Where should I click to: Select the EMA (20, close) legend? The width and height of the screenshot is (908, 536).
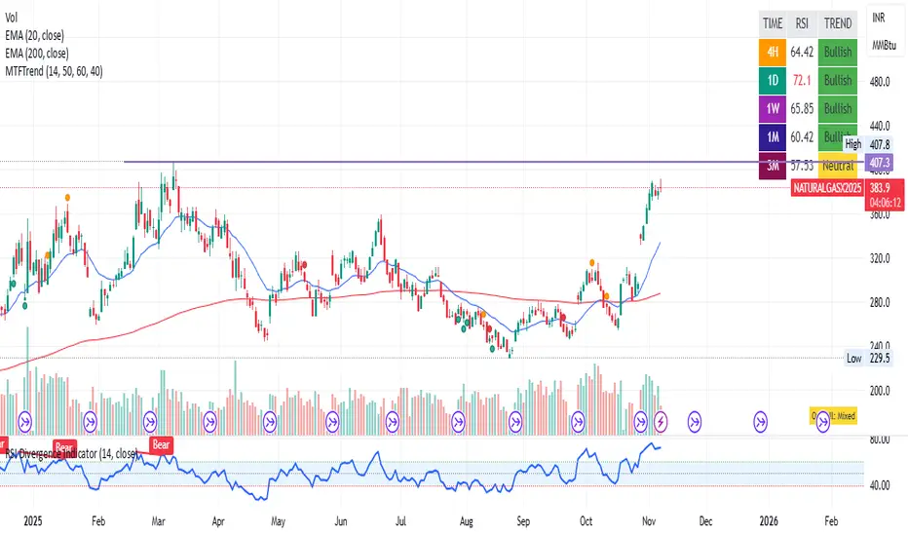[34, 35]
